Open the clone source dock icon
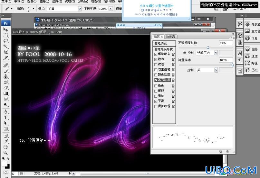This screenshot has width=260, height=178. (x=240, y=42)
